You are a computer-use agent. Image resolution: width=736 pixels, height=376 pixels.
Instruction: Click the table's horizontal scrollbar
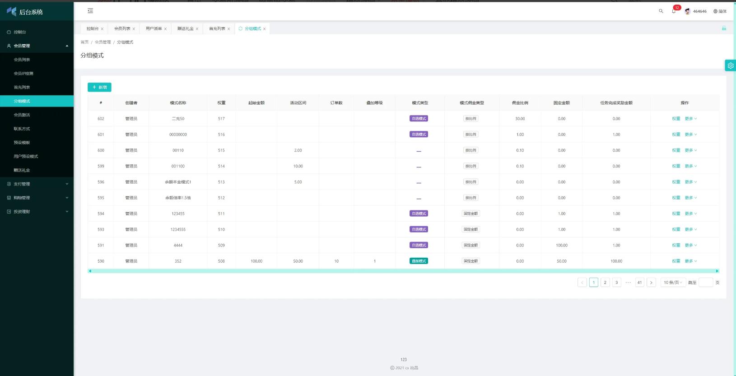coord(403,271)
